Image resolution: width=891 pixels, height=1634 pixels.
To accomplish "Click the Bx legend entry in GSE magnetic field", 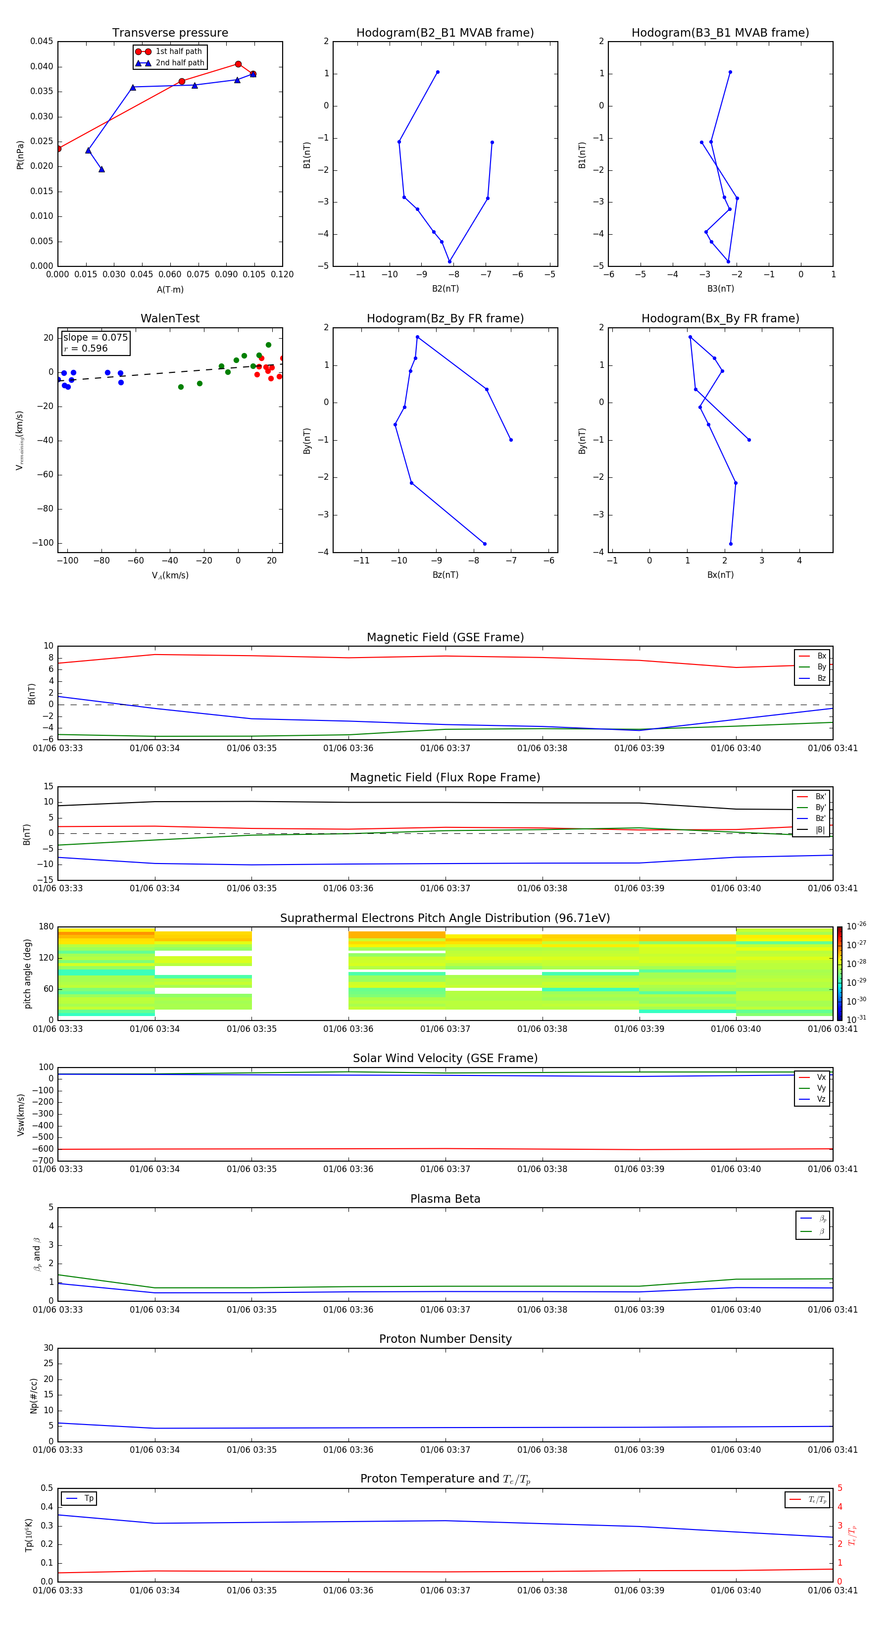I will (812, 656).
